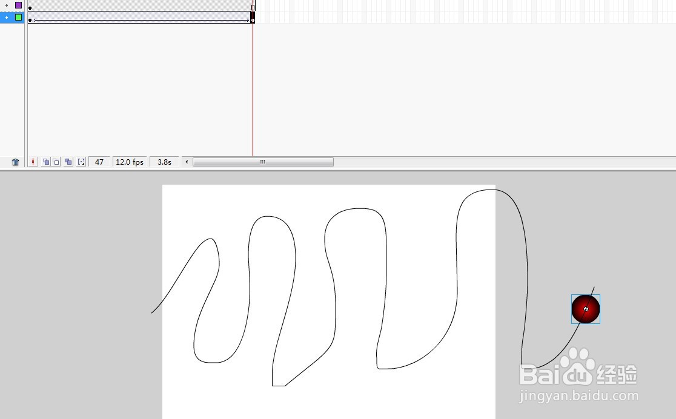Click the Center Frame button
676x419 pixels.
[33, 162]
